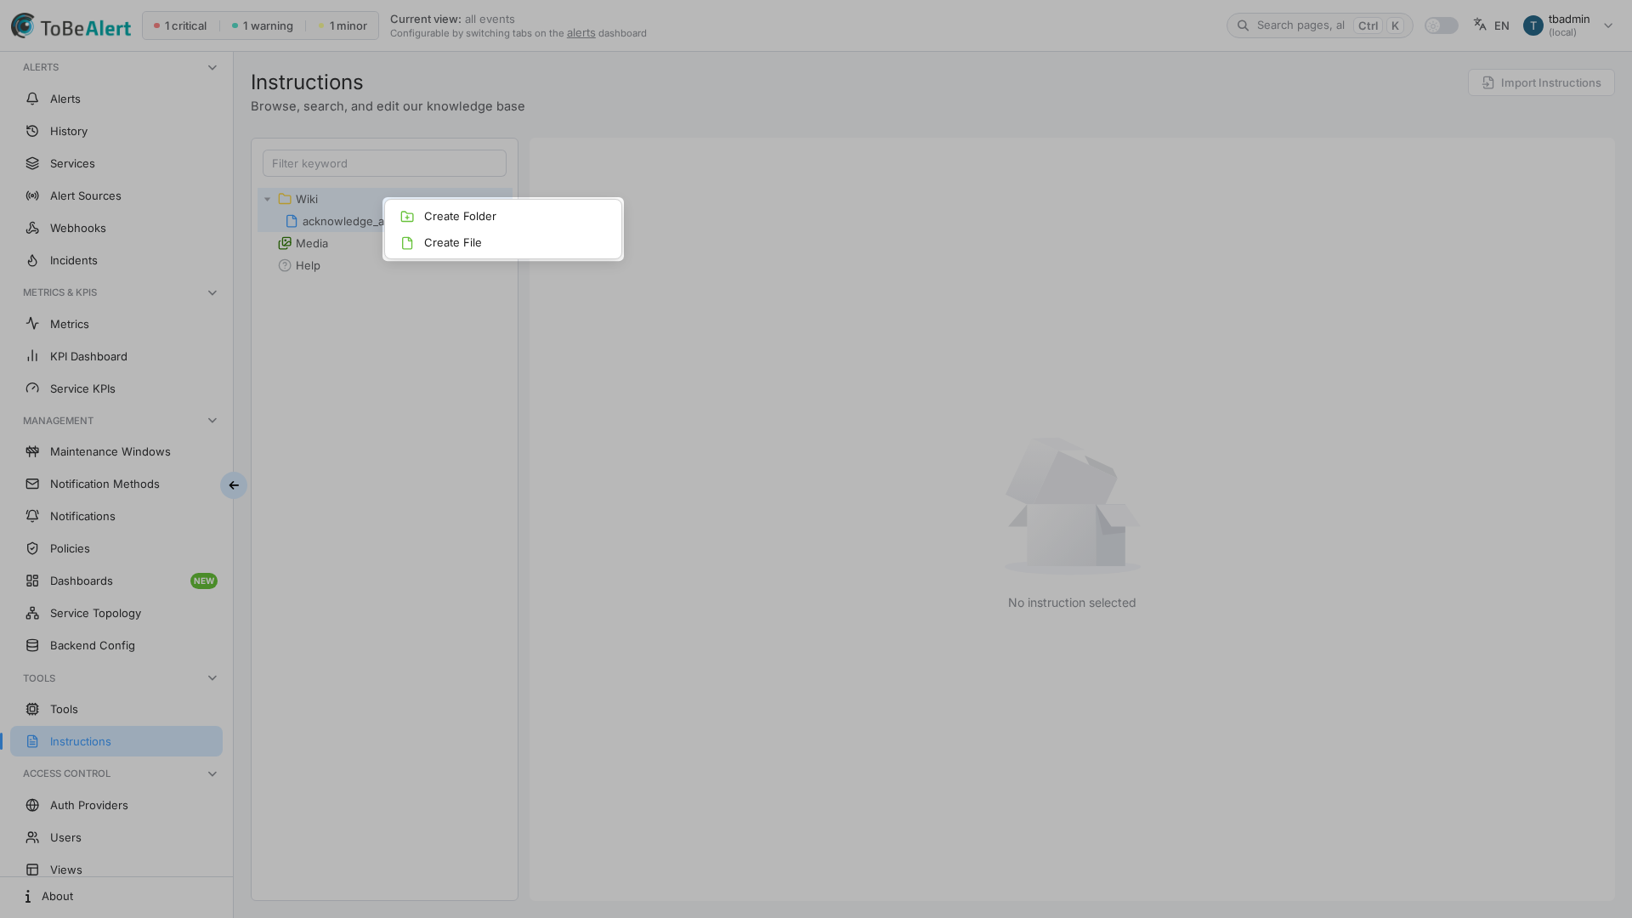Click the Backend Config database icon
Viewport: 1632px width, 918px height.
coord(32,645)
